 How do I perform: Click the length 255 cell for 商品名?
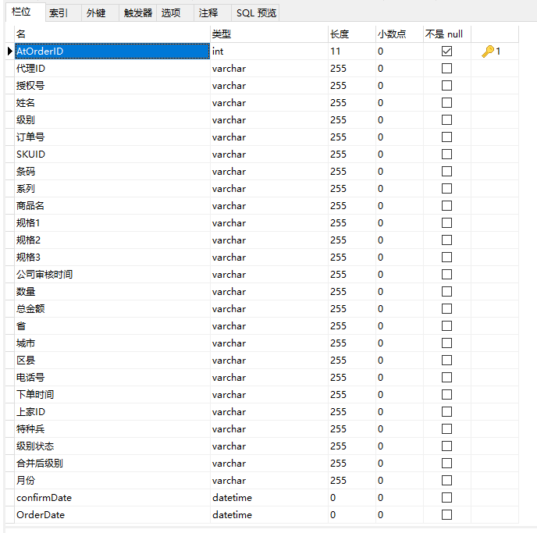click(x=352, y=206)
